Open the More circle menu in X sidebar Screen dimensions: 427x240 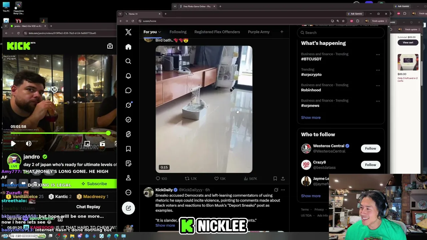128,192
